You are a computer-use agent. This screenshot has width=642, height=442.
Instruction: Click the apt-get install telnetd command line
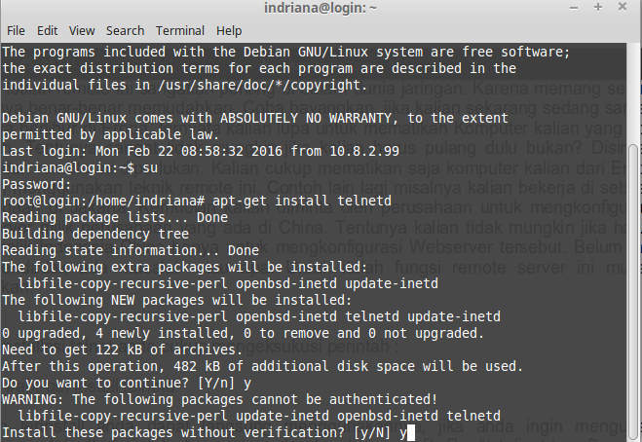(x=197, y=201)
